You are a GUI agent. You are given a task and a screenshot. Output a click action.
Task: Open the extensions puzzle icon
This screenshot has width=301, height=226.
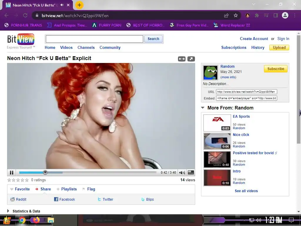[x=257, y=15]
